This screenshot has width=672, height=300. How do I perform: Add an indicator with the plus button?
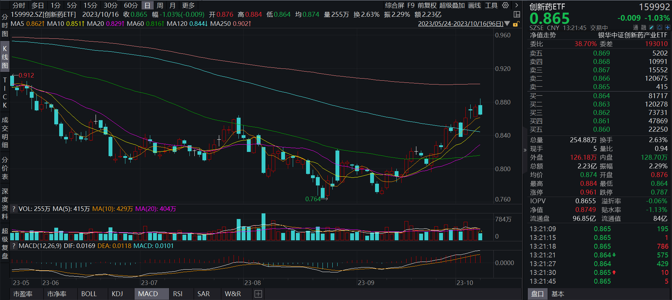click(258, 294)
